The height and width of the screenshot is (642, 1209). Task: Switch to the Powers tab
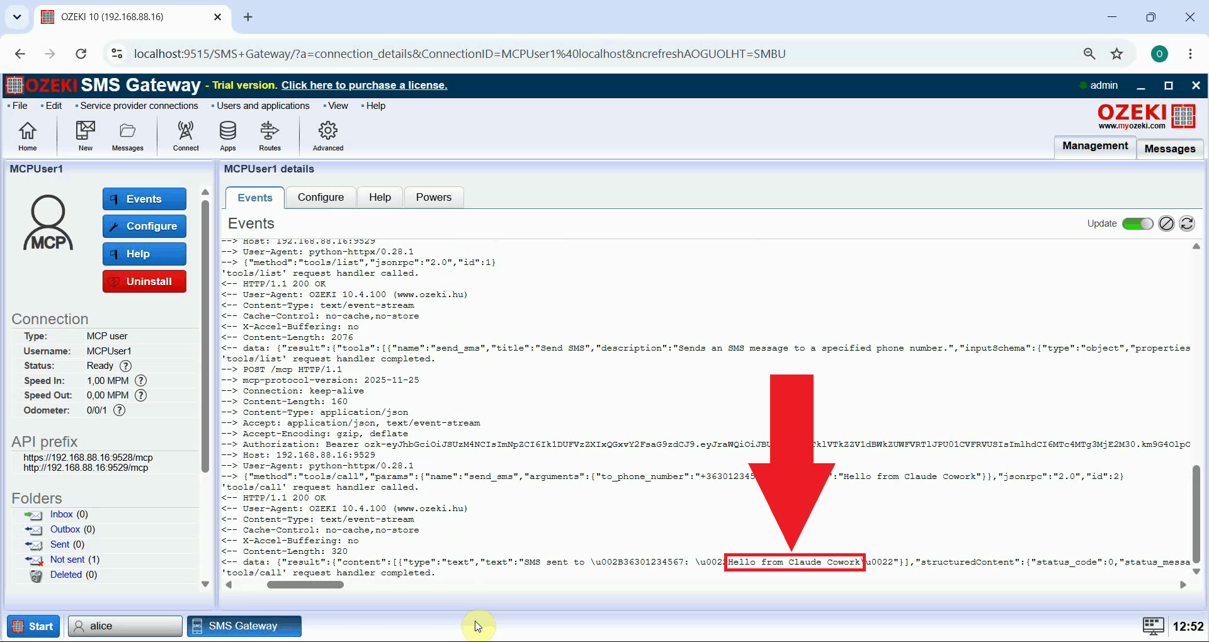tap(433, 197)
